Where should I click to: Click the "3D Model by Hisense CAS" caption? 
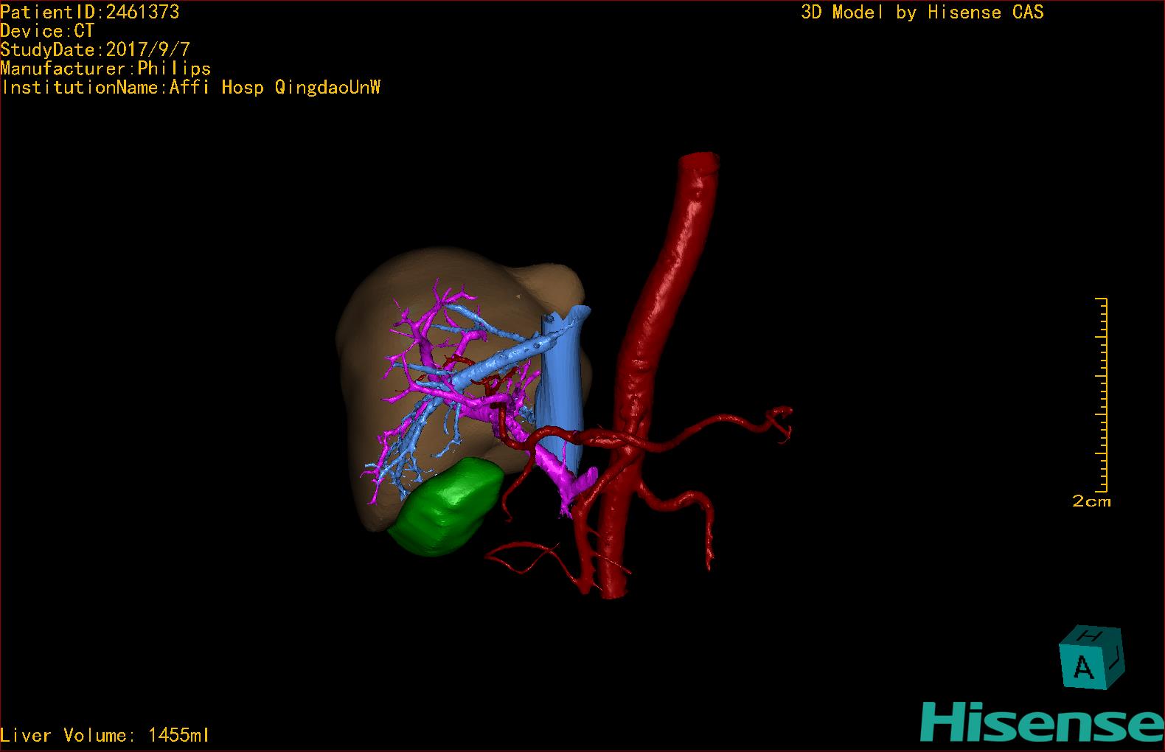(x=922, y=13)
